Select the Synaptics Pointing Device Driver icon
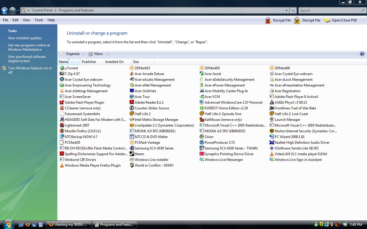The image size is (367, 229). 202,154
